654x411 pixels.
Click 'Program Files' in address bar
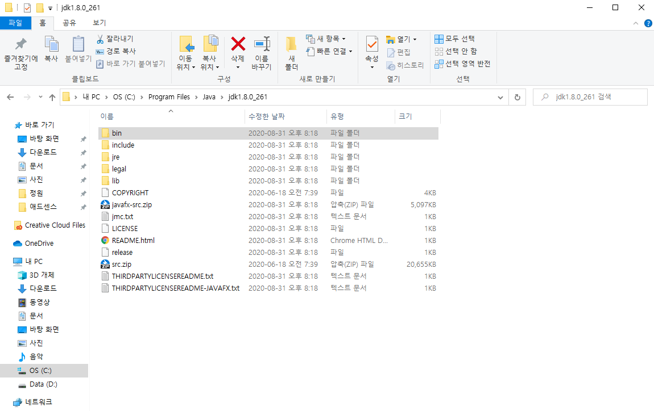coord(169,97)
